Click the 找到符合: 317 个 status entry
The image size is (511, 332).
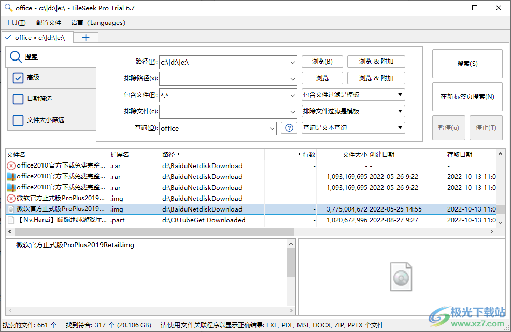pyautogui.click(x=108, y=325)
